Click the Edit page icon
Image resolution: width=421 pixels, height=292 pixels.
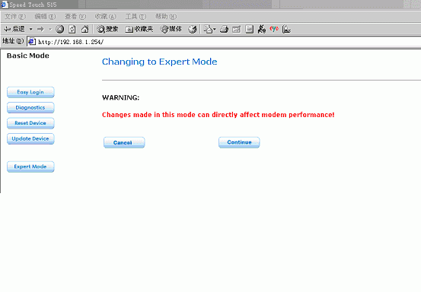click(x=237, y=29)
